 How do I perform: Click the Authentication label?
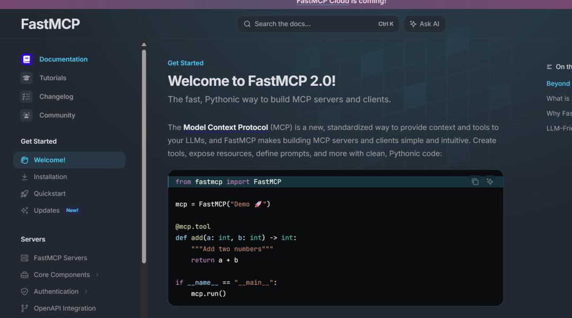pos(56,291)
